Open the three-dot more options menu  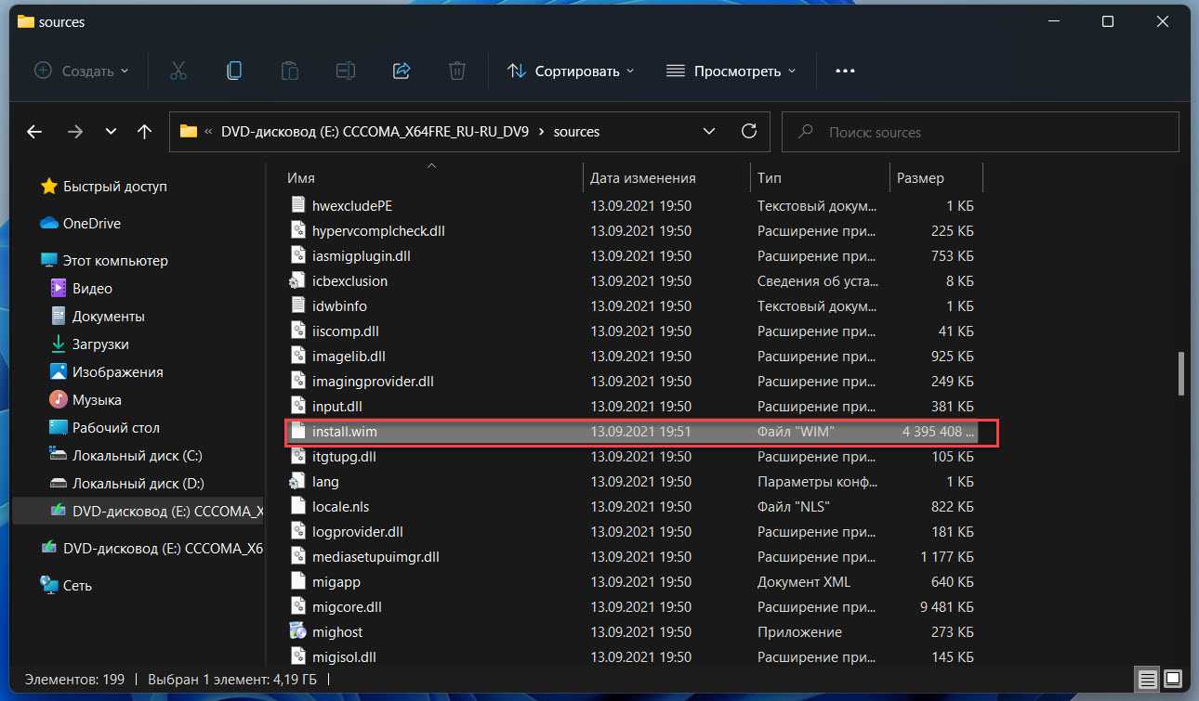coord(844,71)
